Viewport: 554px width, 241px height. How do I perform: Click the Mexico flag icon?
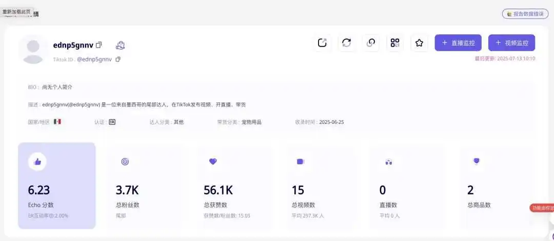click(57, 122)
